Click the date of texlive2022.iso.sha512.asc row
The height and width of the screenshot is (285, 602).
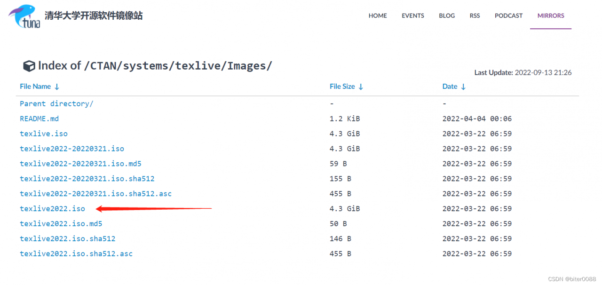(477, 254)
